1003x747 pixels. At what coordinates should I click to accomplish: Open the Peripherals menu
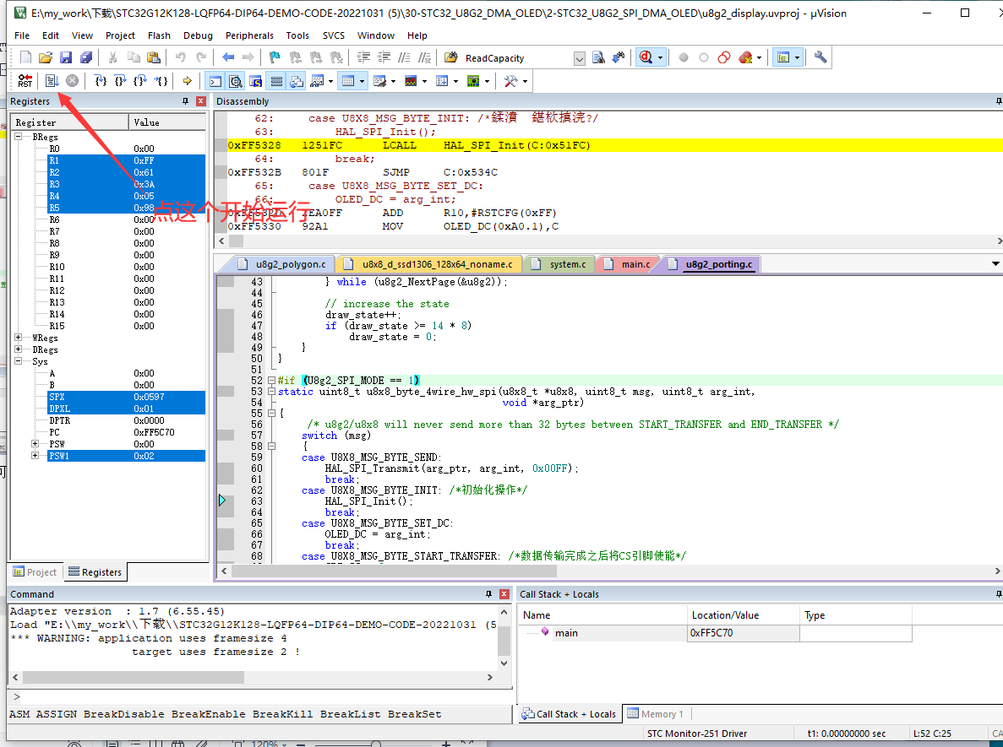click(x=249, y=35)
